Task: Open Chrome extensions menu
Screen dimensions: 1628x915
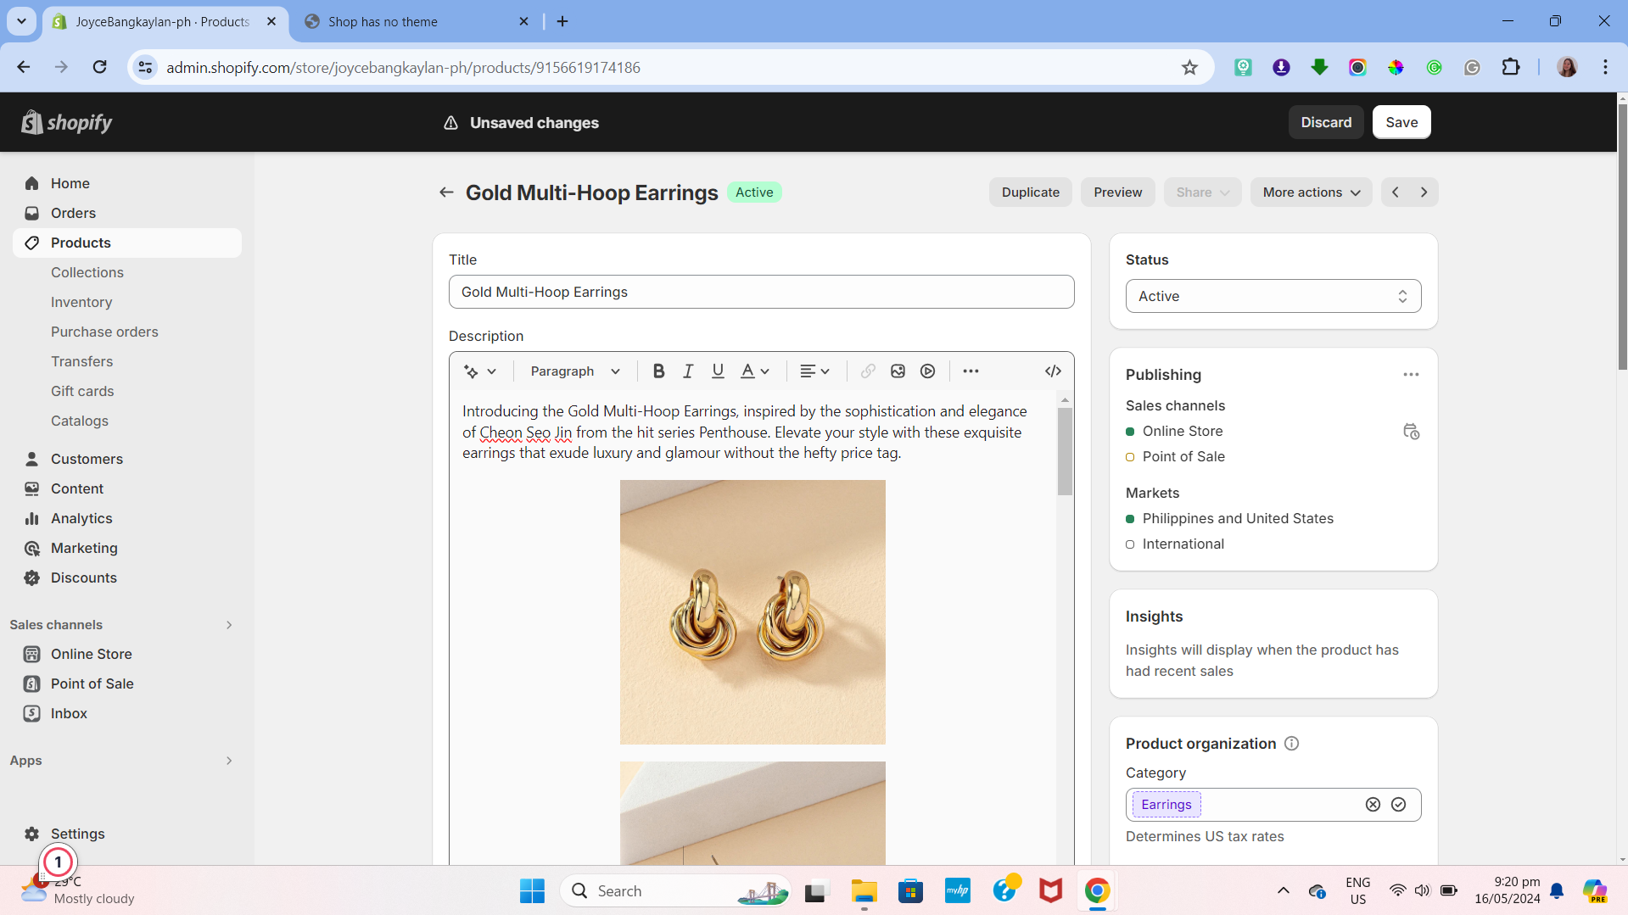Action: (x=1511, y=68)
